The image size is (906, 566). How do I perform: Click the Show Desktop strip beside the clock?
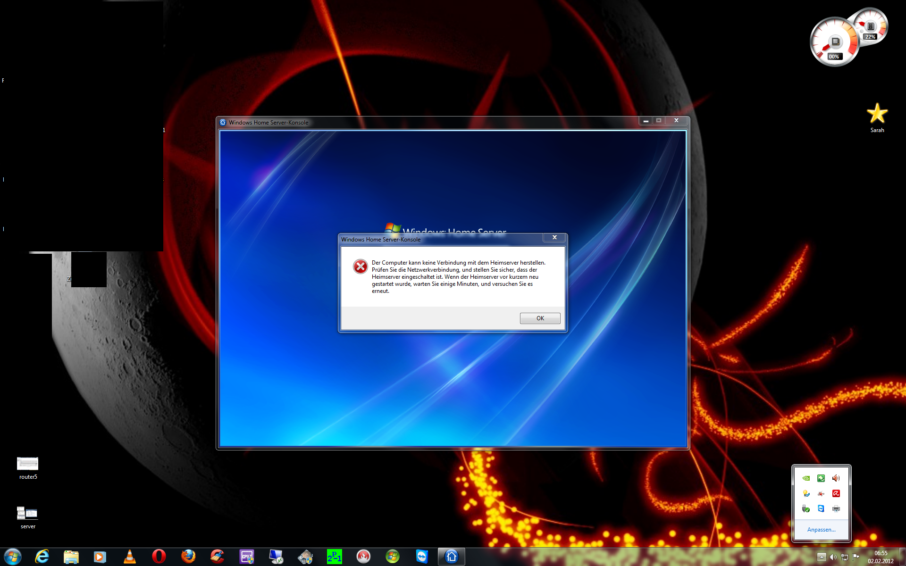click(902, 557)
